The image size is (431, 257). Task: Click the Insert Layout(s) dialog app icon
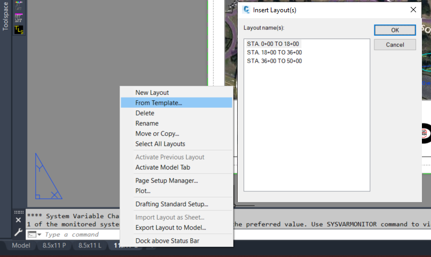click(x=246, y=10)
